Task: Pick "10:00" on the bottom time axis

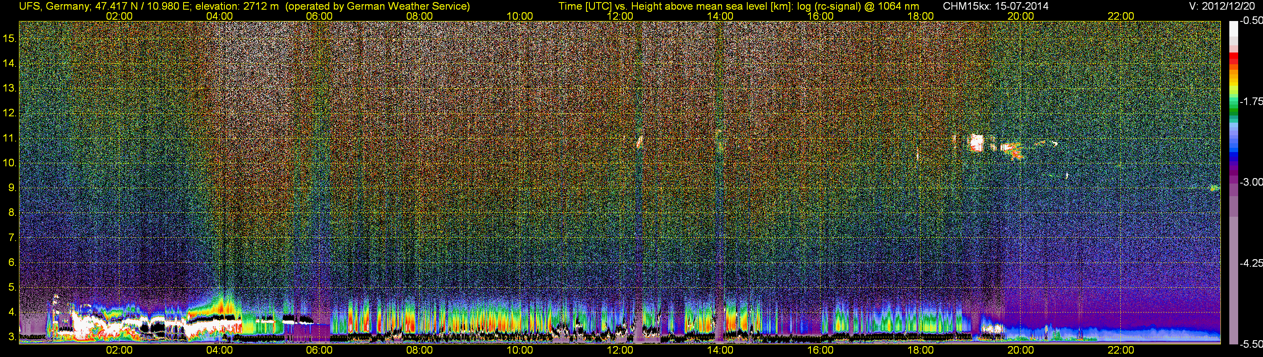Action: pos(520,350)
